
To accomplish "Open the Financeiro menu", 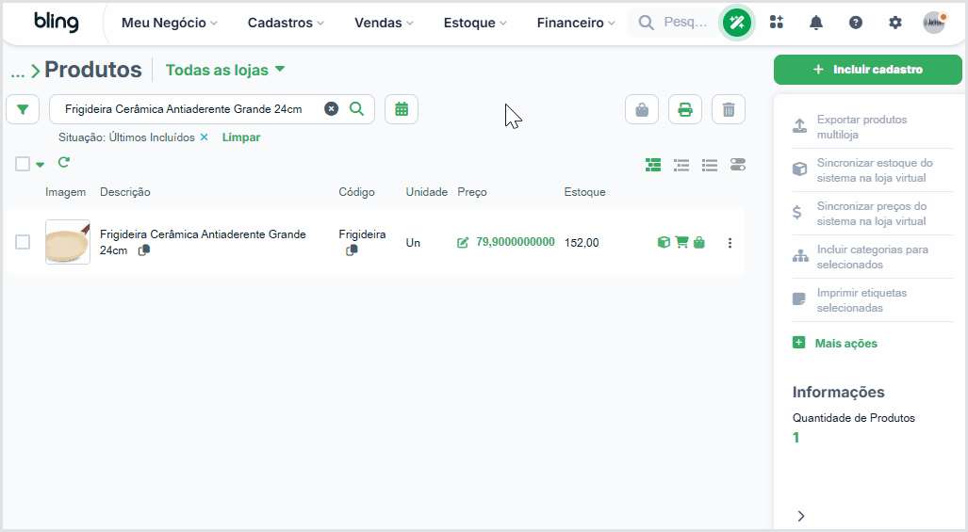I will pyautogui.click(x=575, y=23).
